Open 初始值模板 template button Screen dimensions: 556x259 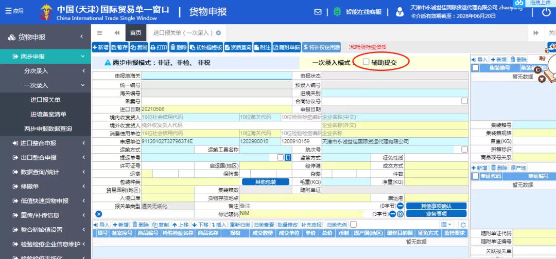(x=205, y=47)
